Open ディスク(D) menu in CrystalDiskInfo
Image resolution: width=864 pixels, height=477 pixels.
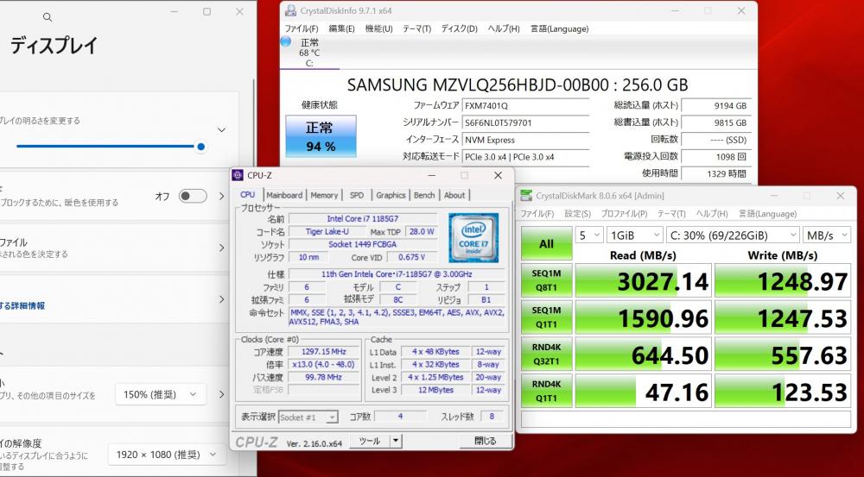pos(459,28)
